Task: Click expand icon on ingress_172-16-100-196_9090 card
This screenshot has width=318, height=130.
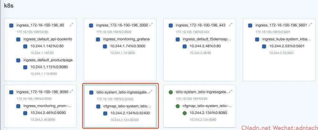Action: [71, 91]
